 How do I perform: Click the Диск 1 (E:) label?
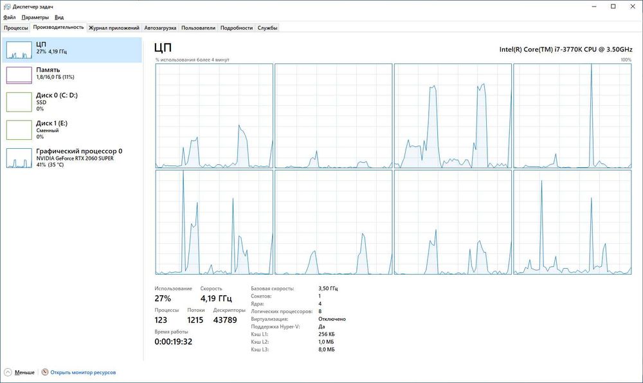tap(51, 123)
